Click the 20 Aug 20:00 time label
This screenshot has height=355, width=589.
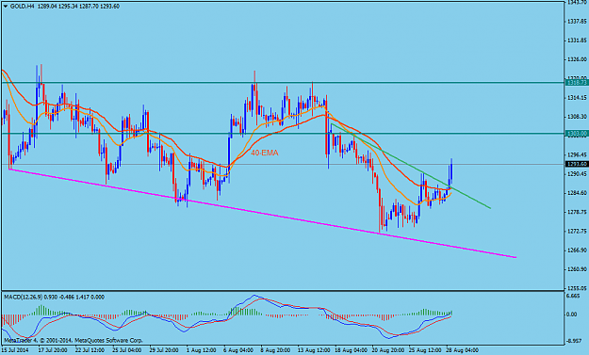(x=387, y=350)
